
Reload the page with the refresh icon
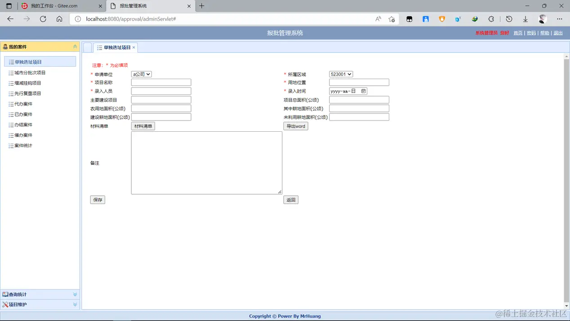pyautogui.click(x=43, y=19)
